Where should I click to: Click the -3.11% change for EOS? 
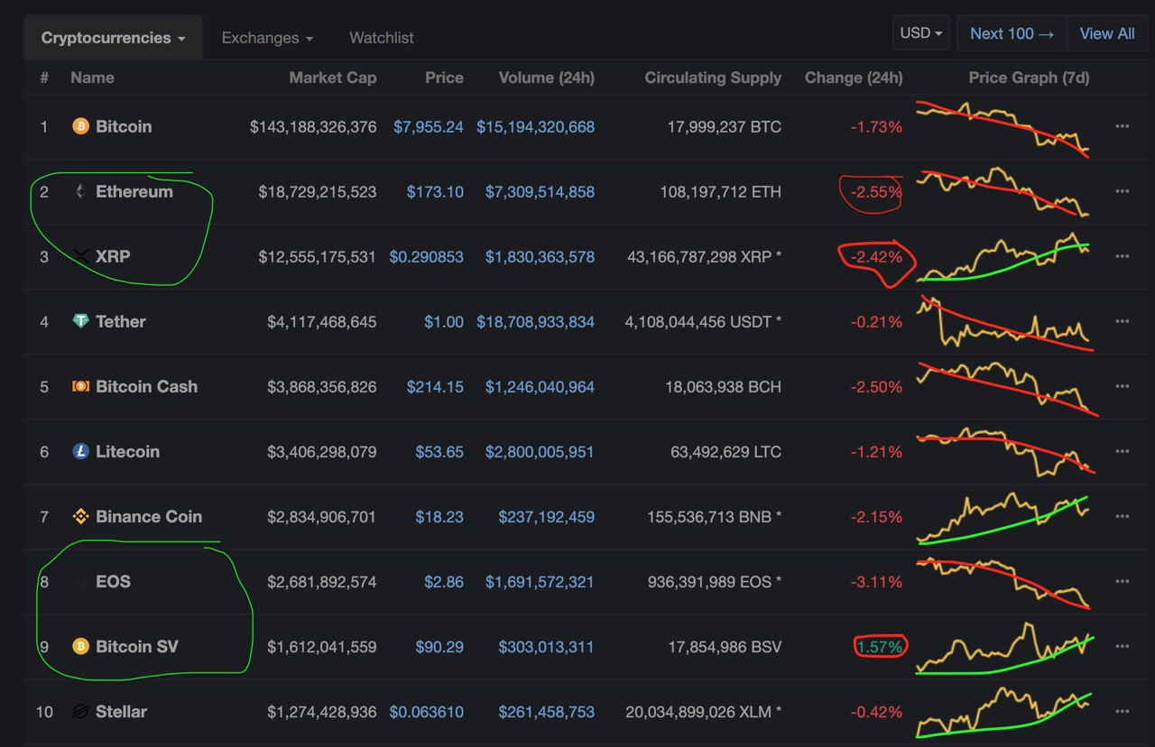coord(876,581)
